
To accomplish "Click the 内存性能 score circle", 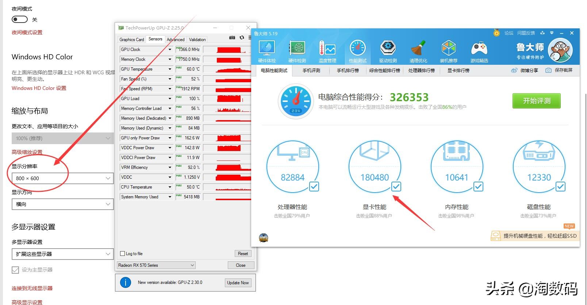I will [x=457, y=167].
